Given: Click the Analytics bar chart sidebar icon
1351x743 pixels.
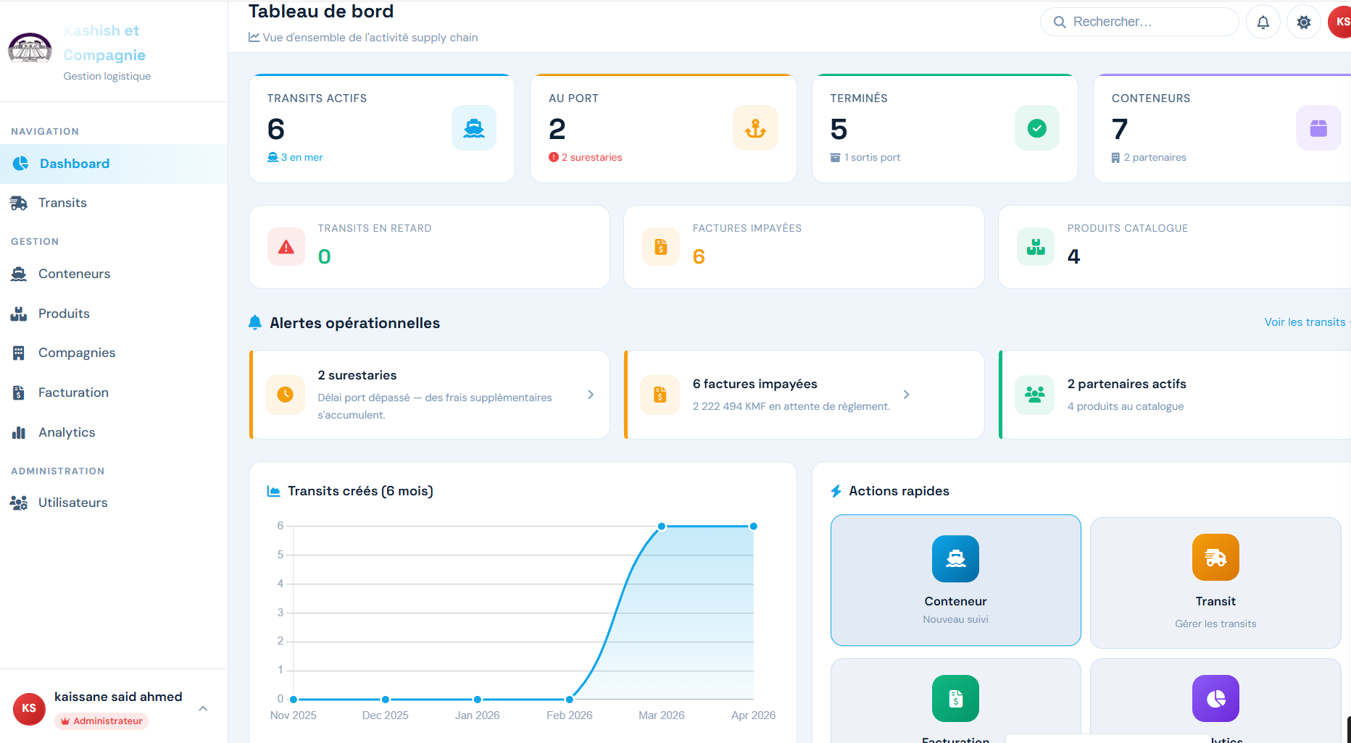Looking at the screenshot, I should pos(19,433).
